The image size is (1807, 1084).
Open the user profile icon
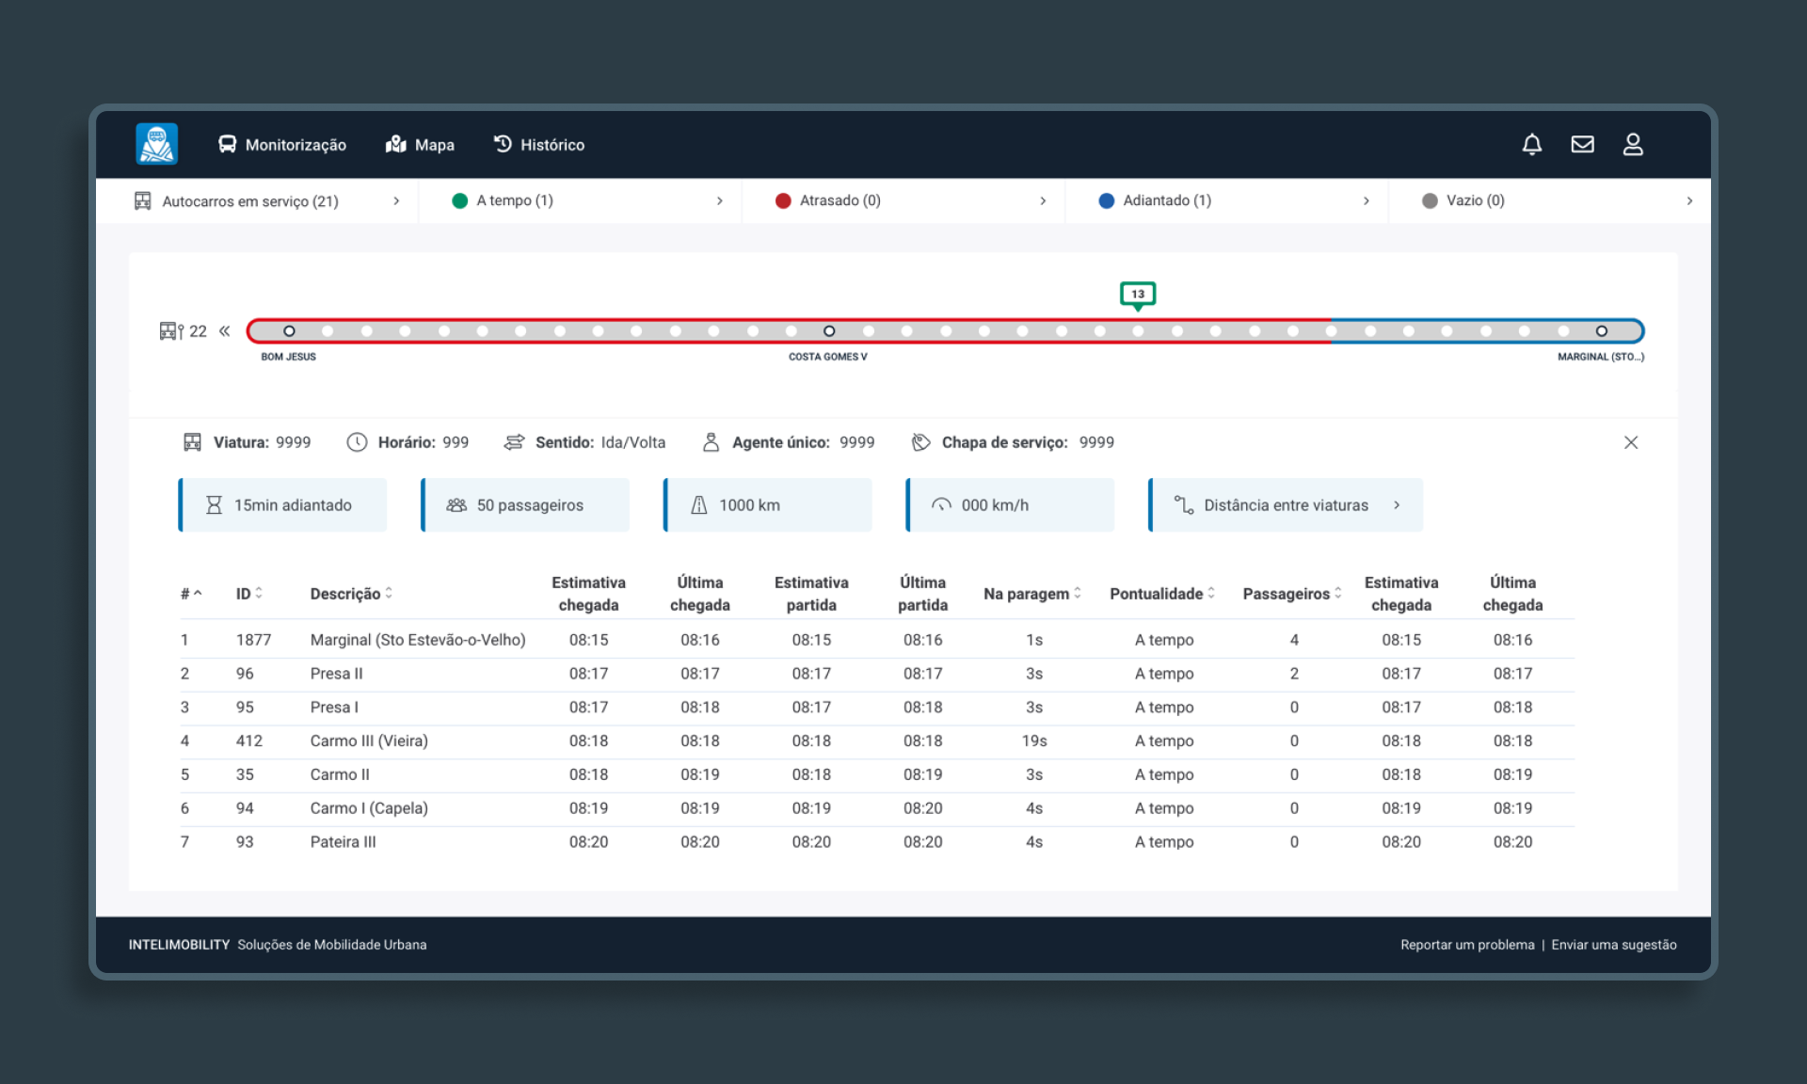pyautogui.click(x=1634, y=144)
